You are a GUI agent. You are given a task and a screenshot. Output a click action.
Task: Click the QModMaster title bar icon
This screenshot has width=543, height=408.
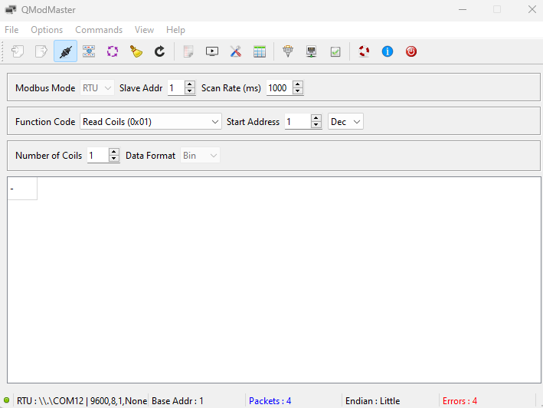click(11, 9)
